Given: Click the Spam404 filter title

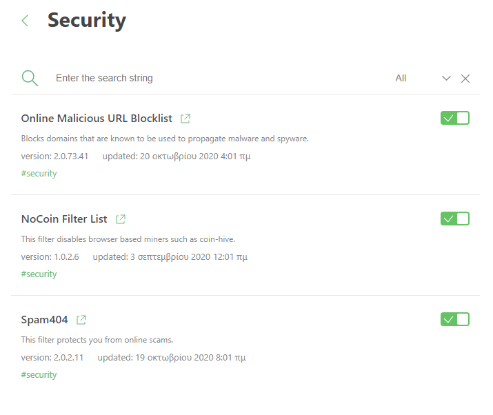Looking at the screenshot, I should [x=44, y=320].
